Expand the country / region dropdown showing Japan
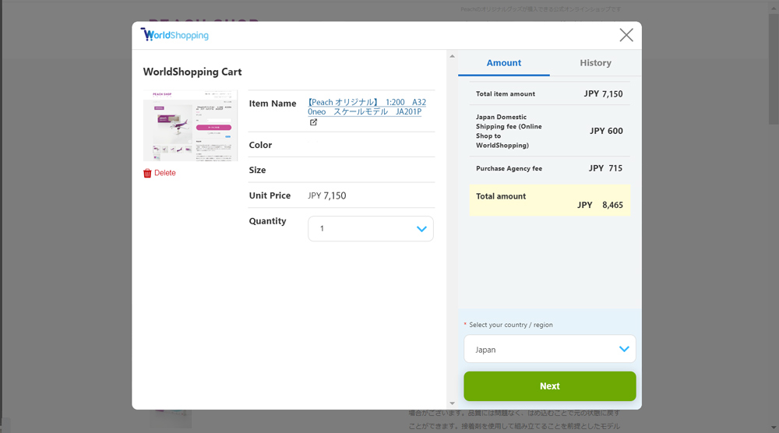Image resolution: width=779 pixels, height=433 pixels. (x=549, y=349)
